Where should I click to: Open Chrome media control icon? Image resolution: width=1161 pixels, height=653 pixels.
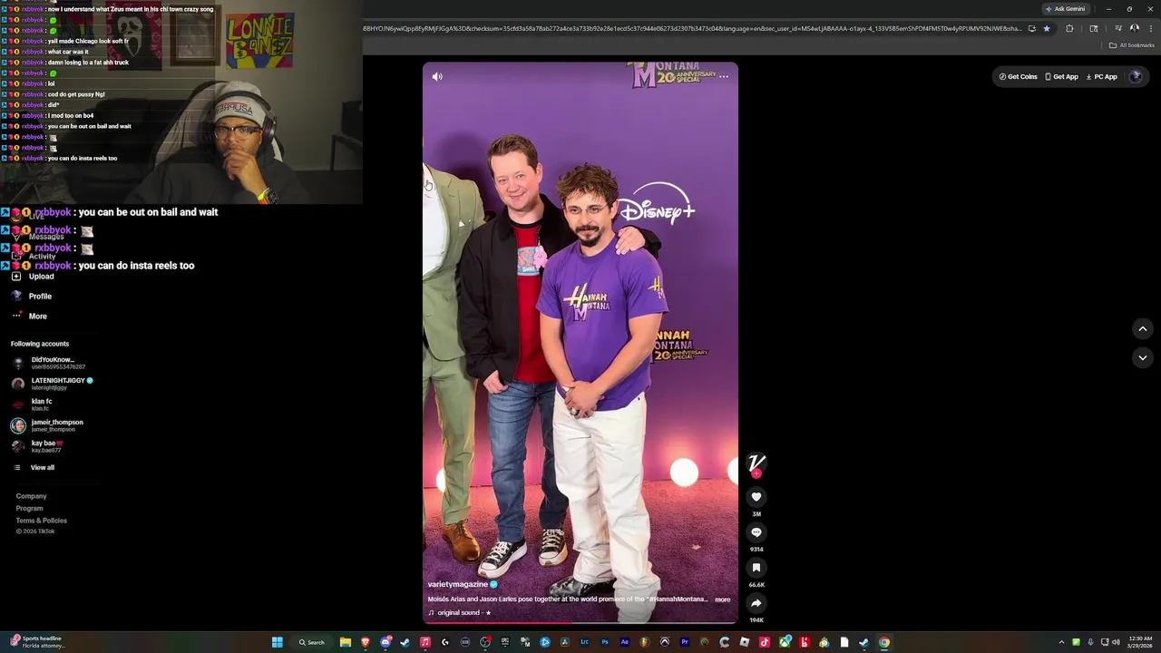pos(1117,28)
